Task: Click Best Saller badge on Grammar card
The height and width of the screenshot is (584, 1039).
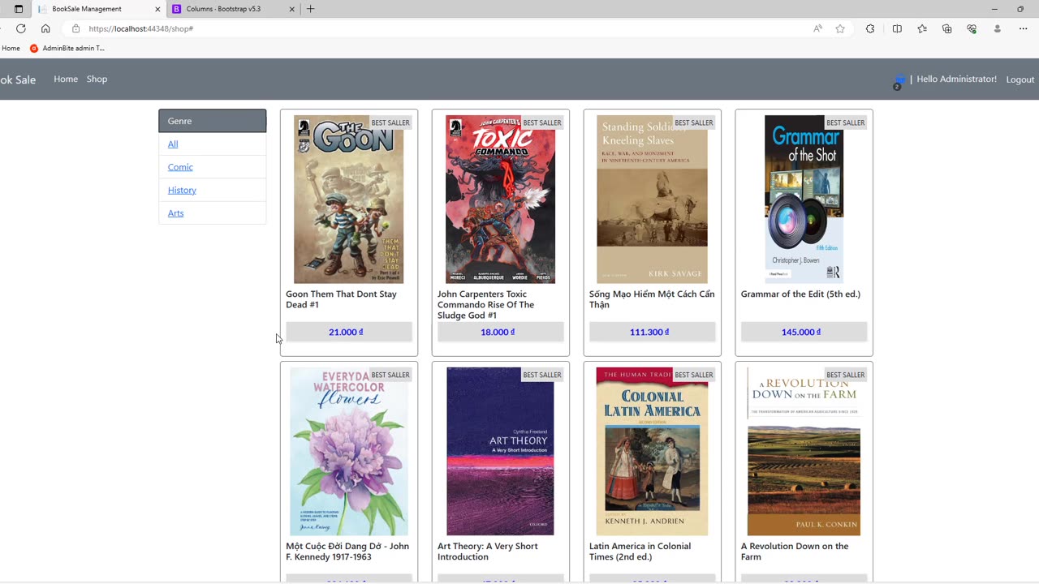Action: tap(846, 122)
